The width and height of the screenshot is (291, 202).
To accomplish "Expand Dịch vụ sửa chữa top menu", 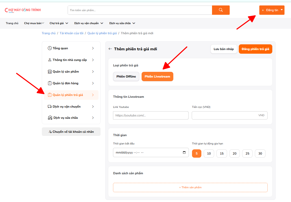I will (122, 23).
